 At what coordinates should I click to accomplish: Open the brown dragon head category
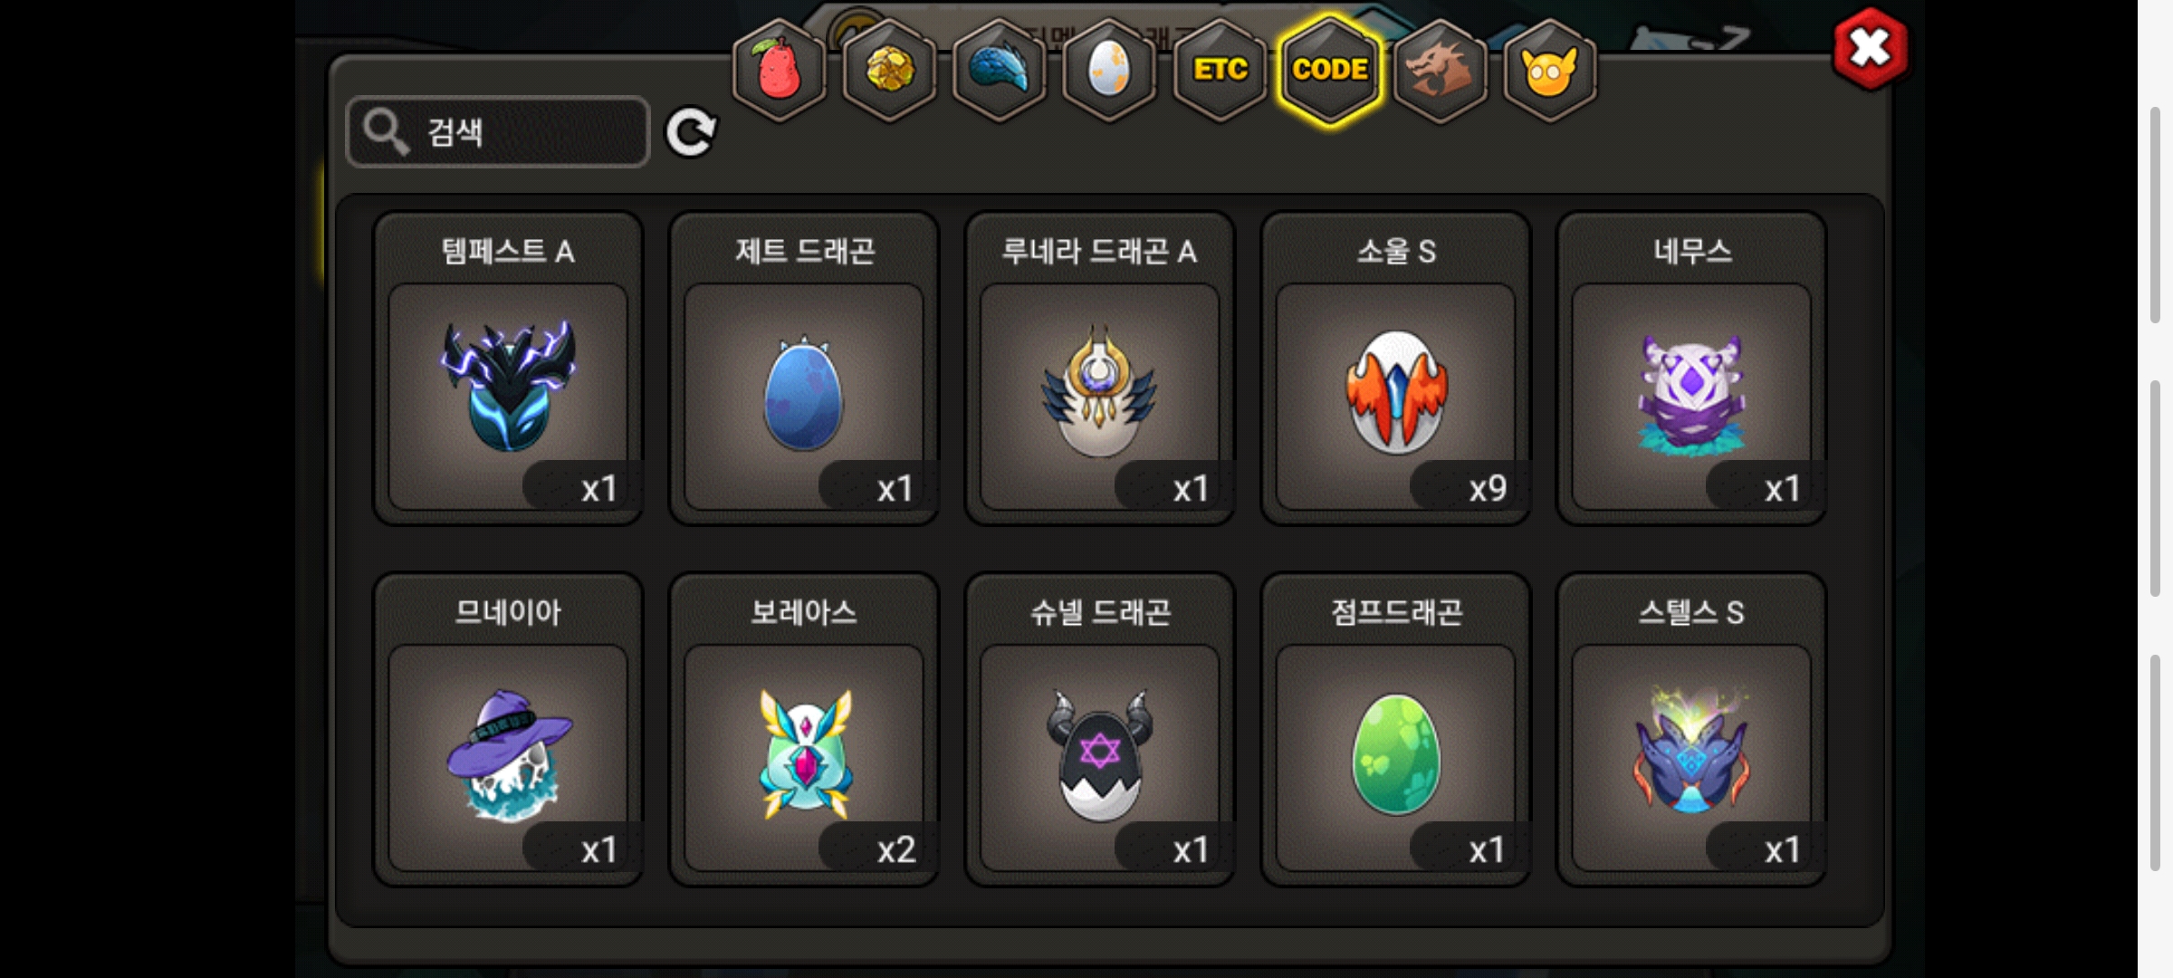point(1440,71)
